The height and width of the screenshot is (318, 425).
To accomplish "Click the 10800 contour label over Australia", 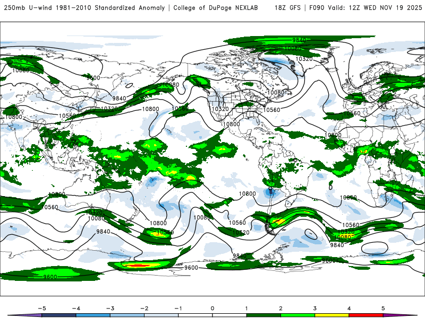I will [57, 195].
